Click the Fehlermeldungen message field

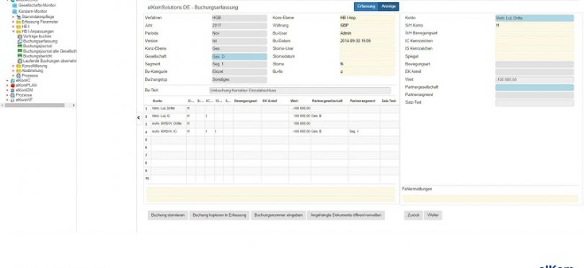click(x=490, y=198)
